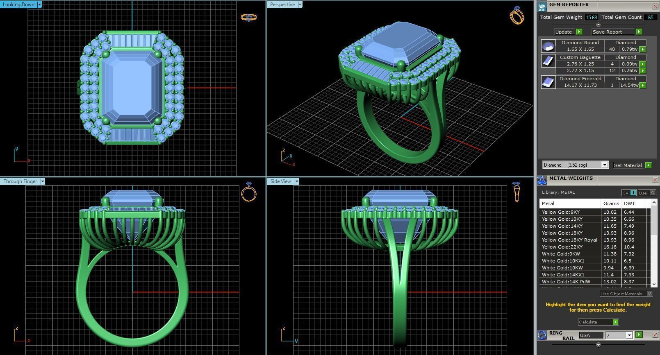Screen dimensions: 660x355
Task: Select the Yellow Gold:18KY Royal row
Action: pos(595,240)
